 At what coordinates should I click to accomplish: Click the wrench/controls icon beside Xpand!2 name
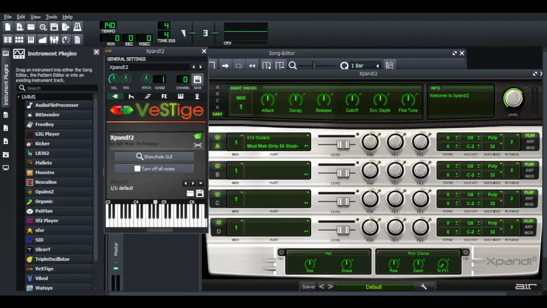(x=198, y=145)
